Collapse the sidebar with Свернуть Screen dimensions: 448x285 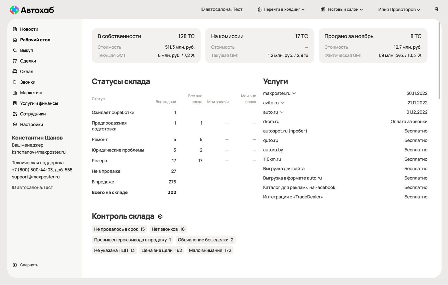coord(25,265)
